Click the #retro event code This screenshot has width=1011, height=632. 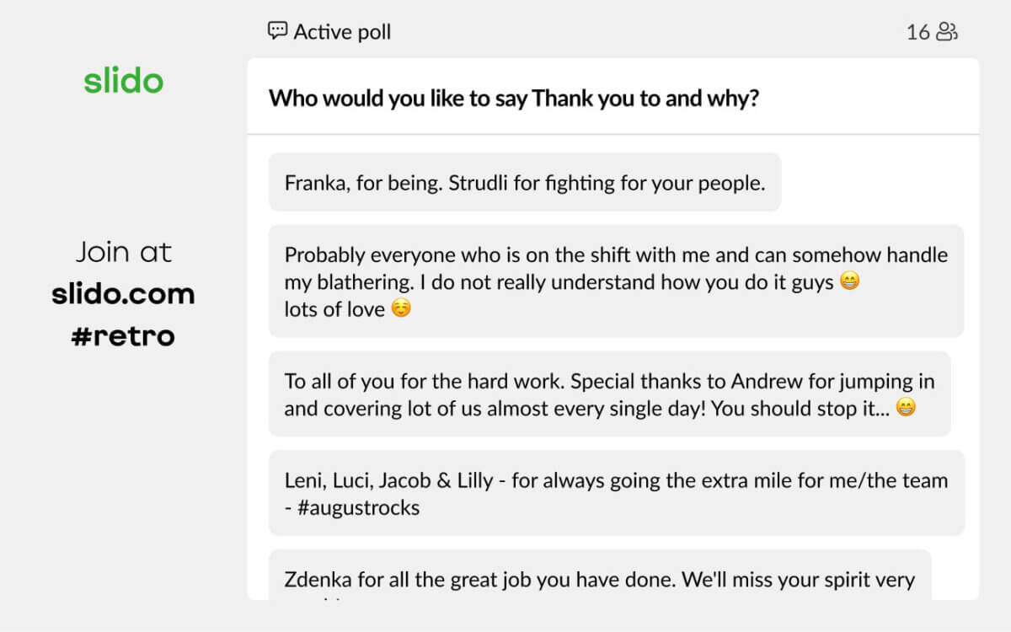point(123,336)
